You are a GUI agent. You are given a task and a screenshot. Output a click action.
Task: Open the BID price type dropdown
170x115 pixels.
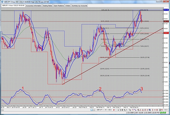(x=110, y=110)
